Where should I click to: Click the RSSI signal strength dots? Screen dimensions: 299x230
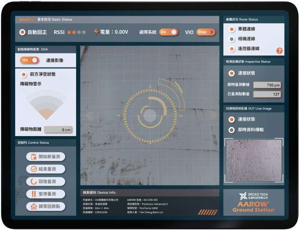(77, 32)
